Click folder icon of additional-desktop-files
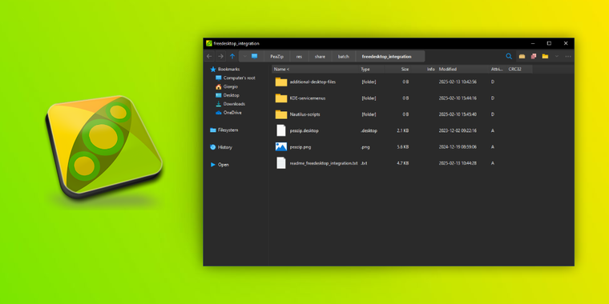 [281, 82]
